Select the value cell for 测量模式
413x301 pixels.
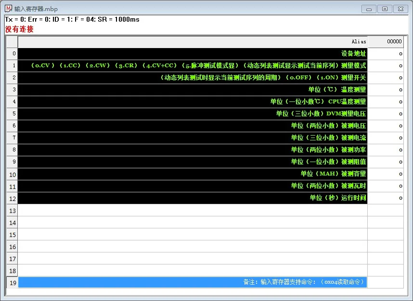pos(386,66)
